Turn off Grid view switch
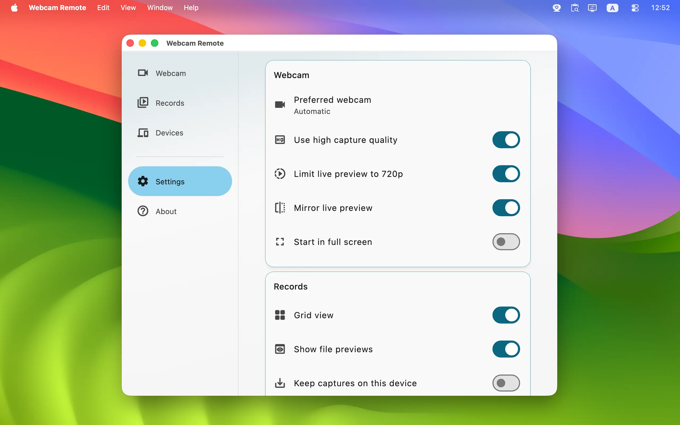Image resolution: width=680 pixels, height=425 pixels. coord(506,315)
